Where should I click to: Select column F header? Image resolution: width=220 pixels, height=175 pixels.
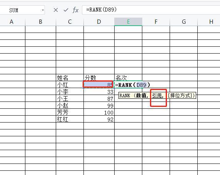[x=156, y=22]
